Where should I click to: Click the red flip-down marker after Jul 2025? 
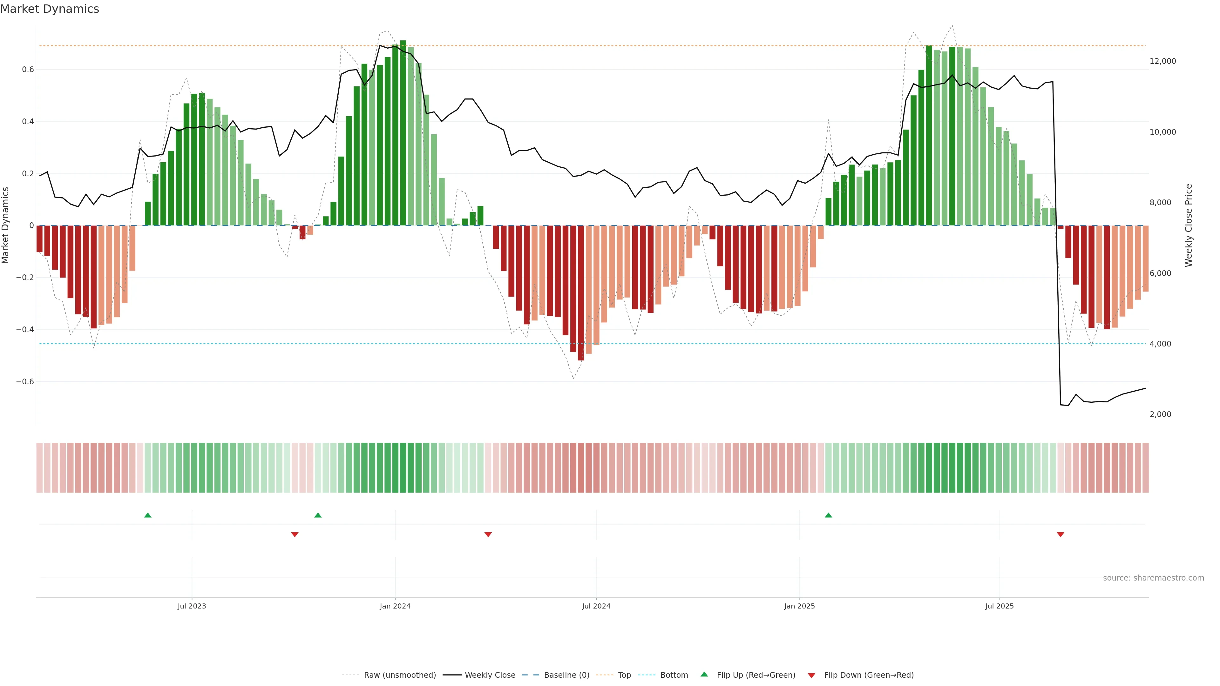(1061, 535)
